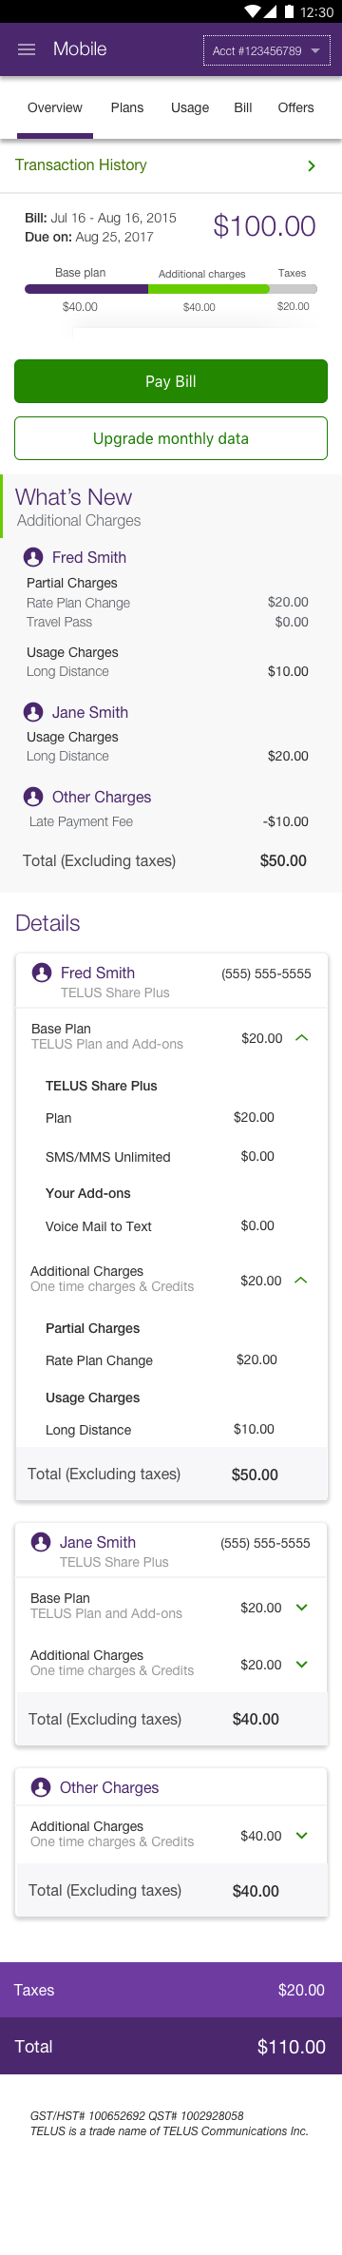Switch to the Usage tab
This screenshot has width=342, height=2255.
pos(190,107)
